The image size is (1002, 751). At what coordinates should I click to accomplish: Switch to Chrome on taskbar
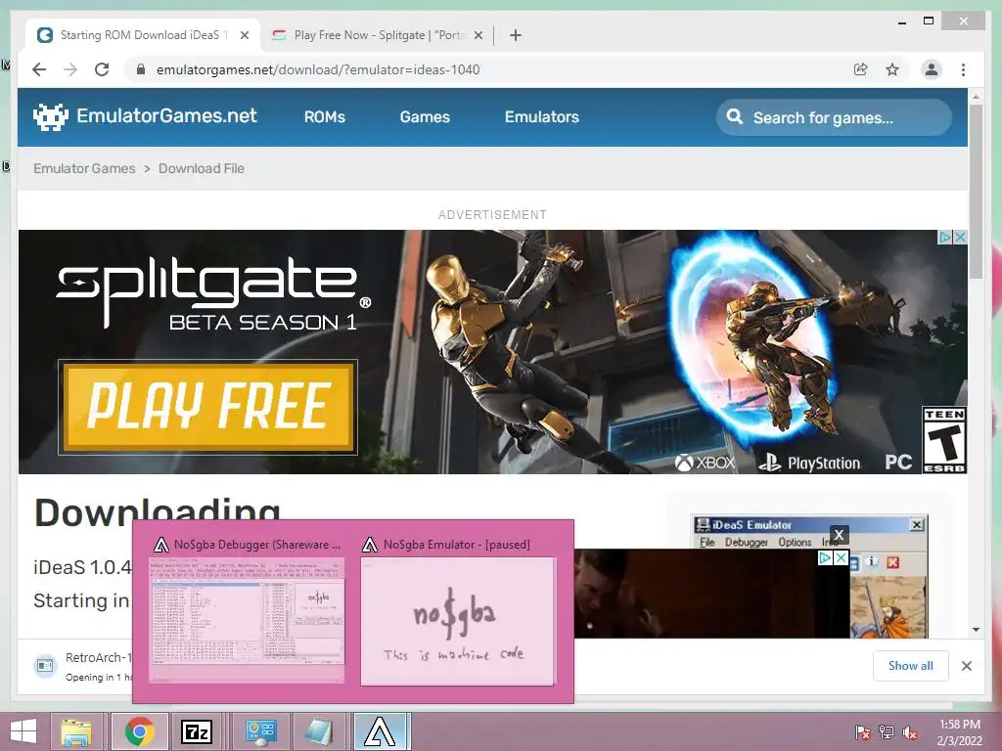tap(140, 731)
